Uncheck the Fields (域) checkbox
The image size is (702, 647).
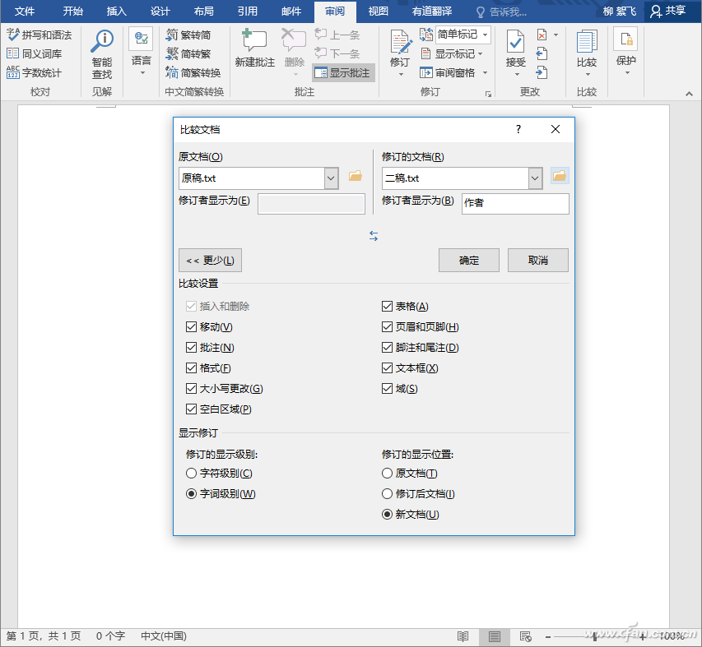pyautogui.click(x=388, y=389)
